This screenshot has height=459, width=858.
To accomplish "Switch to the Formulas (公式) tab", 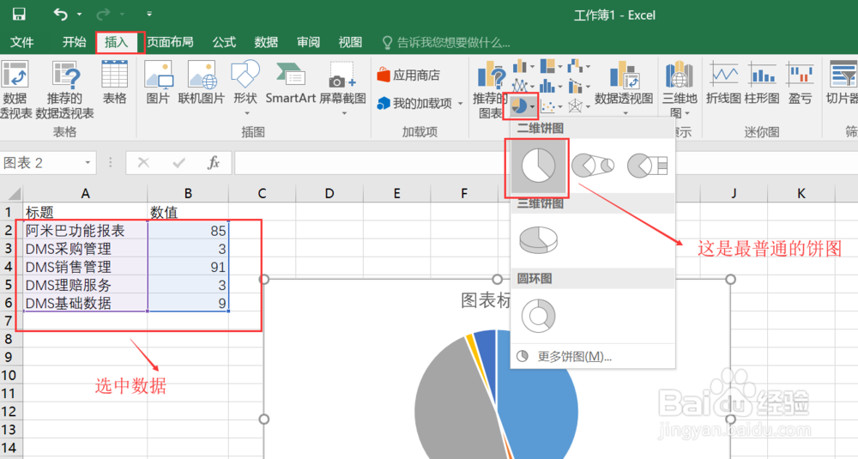I will click(x=224, y=42).
